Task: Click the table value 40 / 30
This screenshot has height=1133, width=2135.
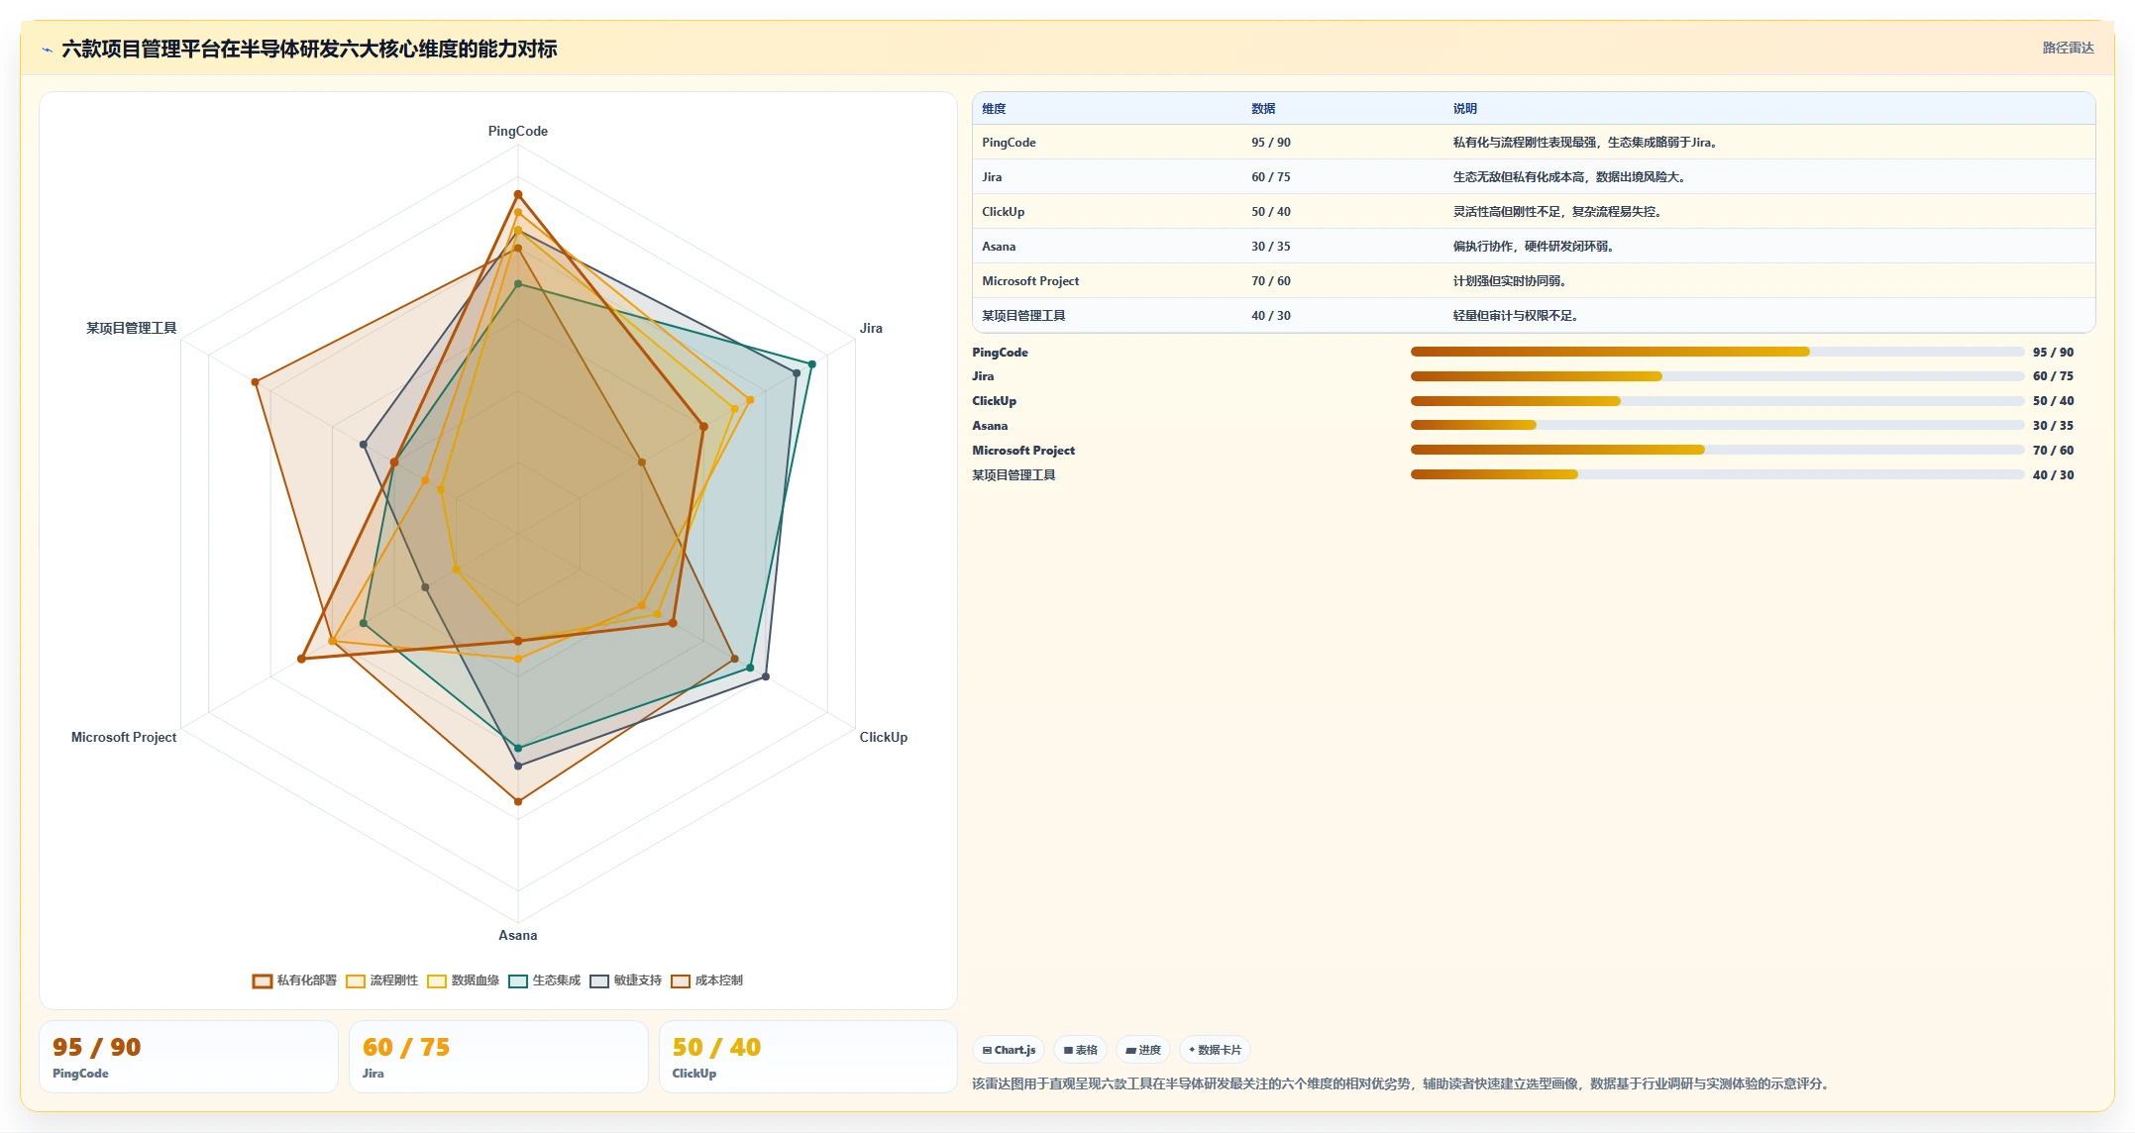Action: click(1271, 316)
